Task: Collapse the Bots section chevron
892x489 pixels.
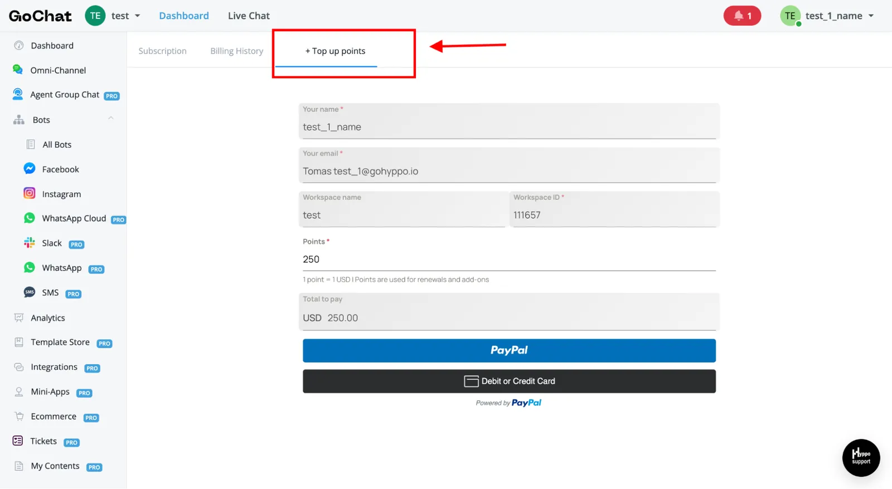Action: click(111, 118)
